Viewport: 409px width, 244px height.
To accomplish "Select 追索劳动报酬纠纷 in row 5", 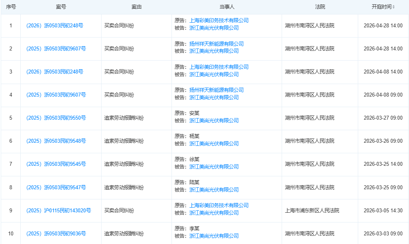I will [124, 118].
